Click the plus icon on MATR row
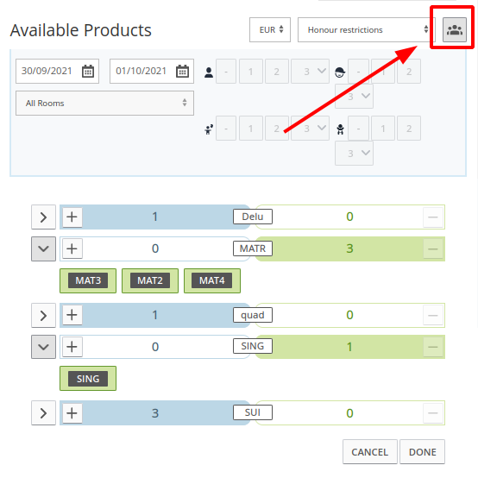 tap(72, 248)
